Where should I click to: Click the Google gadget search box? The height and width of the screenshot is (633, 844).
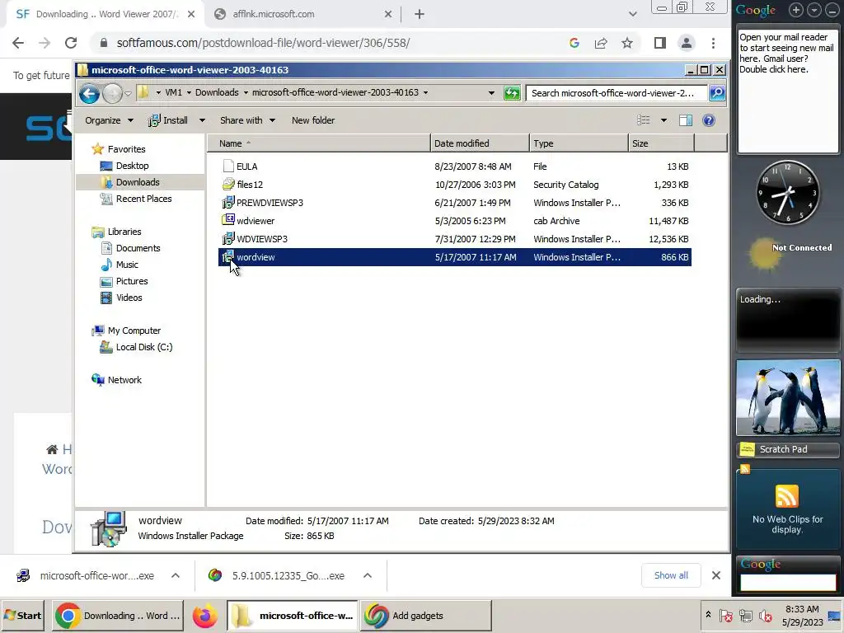[787, 583]
